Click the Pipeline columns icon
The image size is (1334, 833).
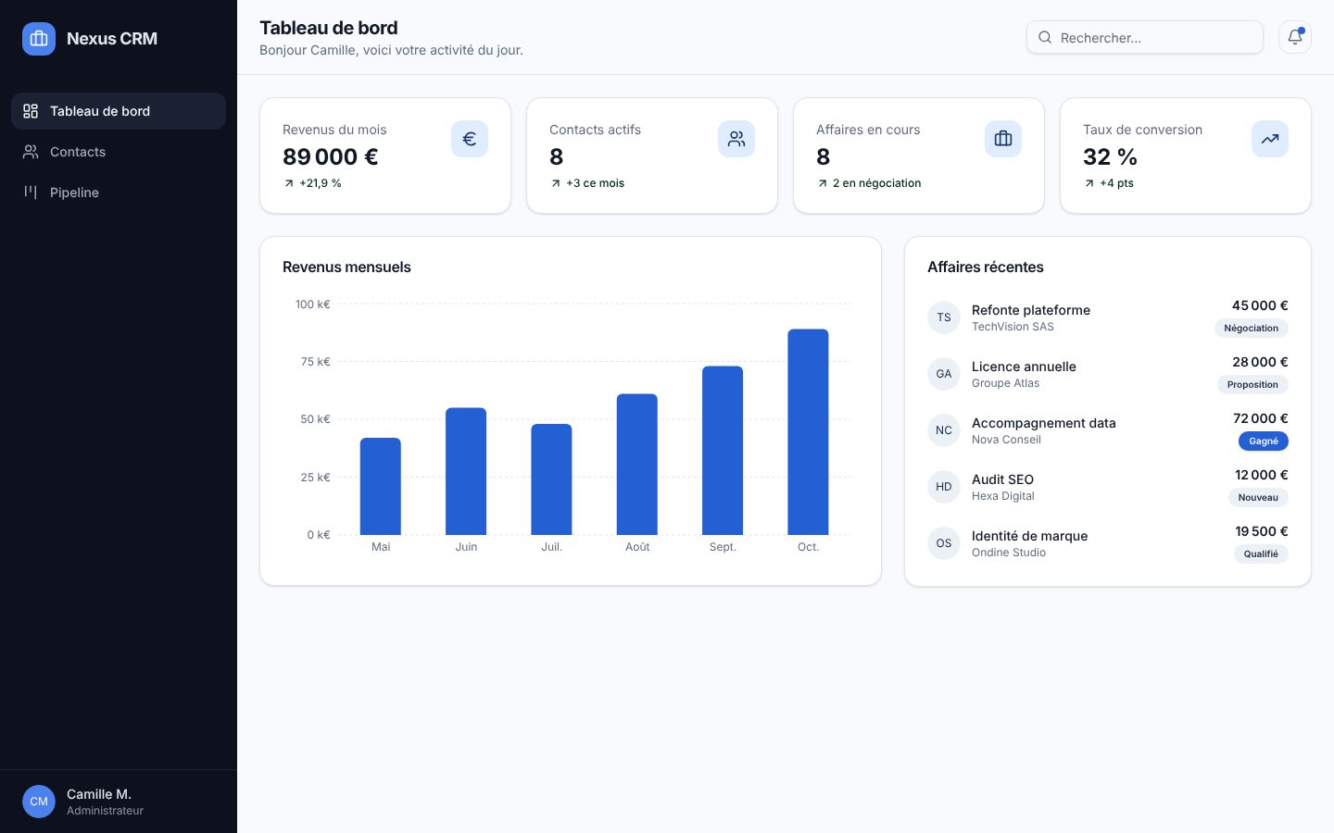click(x=31, y=193)
